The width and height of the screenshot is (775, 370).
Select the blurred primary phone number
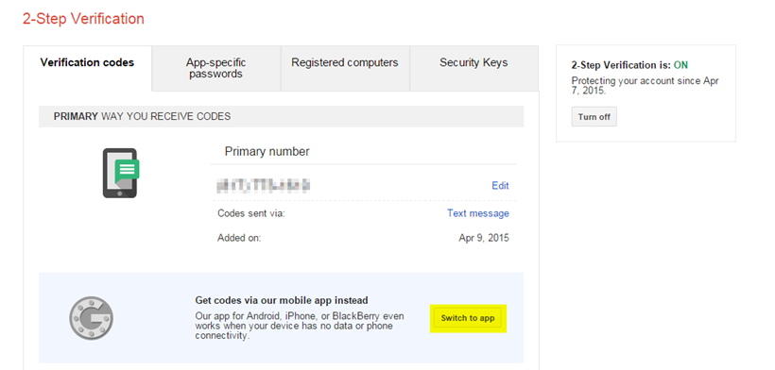[264, 186]
